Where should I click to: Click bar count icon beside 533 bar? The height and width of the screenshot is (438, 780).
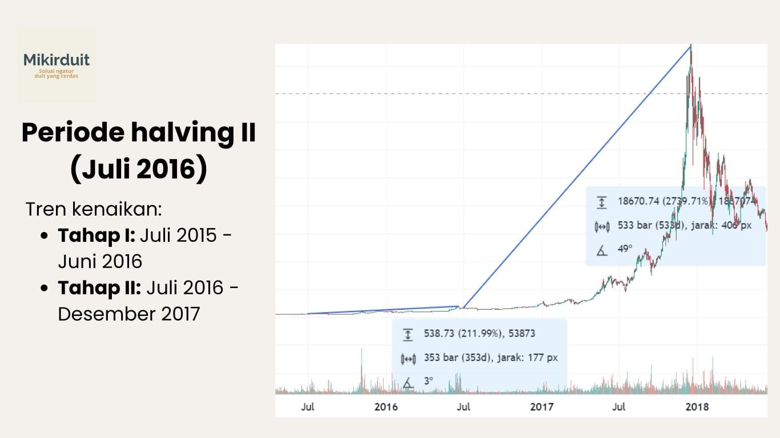pyautogui.click(x=602, y=226)
